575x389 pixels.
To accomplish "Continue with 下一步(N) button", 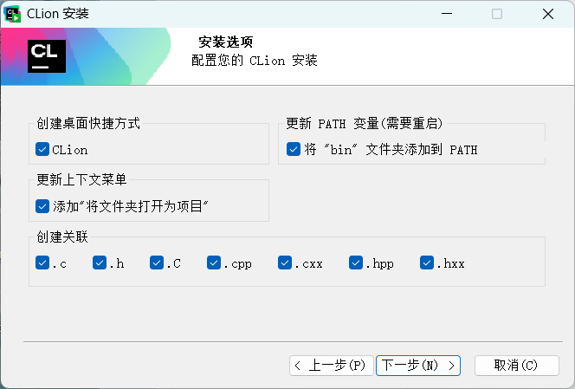I will tap(418, 366).
